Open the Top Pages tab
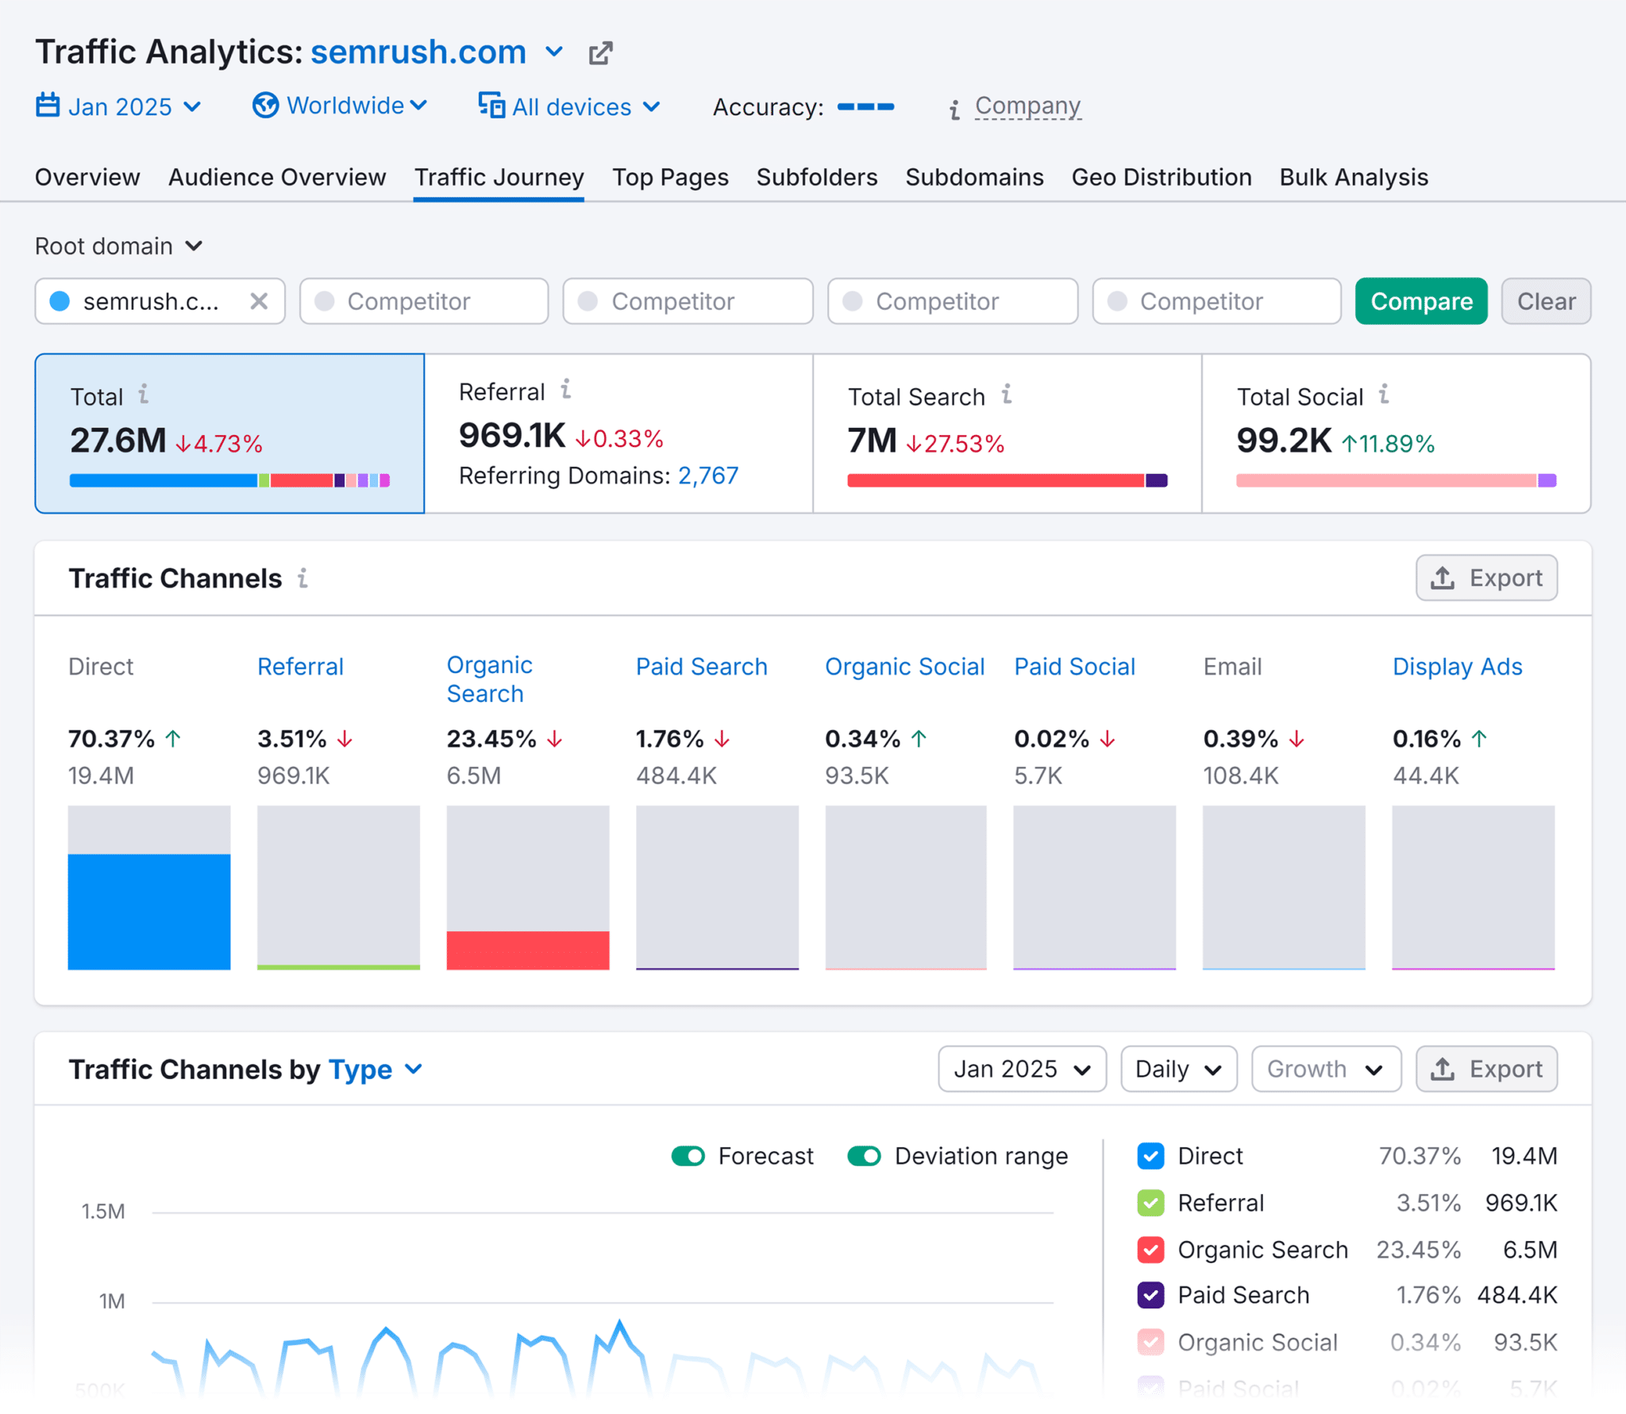 [670, 177]
